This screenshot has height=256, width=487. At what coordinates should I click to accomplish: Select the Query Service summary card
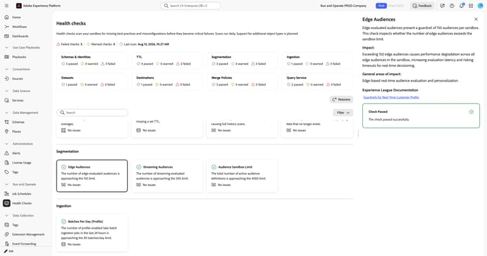(318, 81)
